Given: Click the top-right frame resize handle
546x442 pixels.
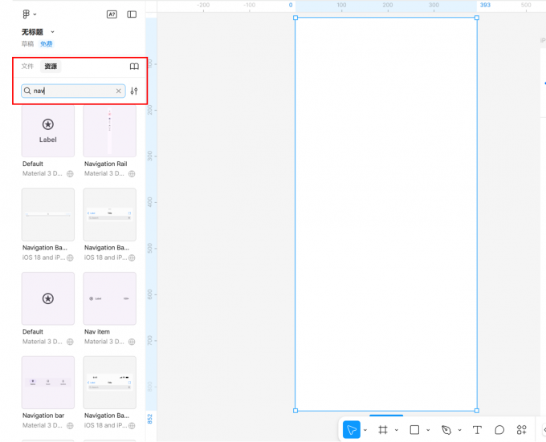Looking at the screenshot, I should [477, 18].
